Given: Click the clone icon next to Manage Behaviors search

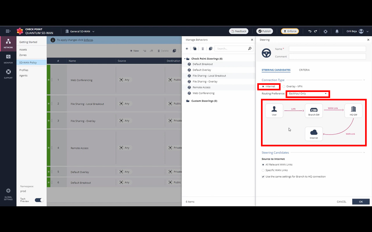Looking at the screenshot, I should click(210, 49).
